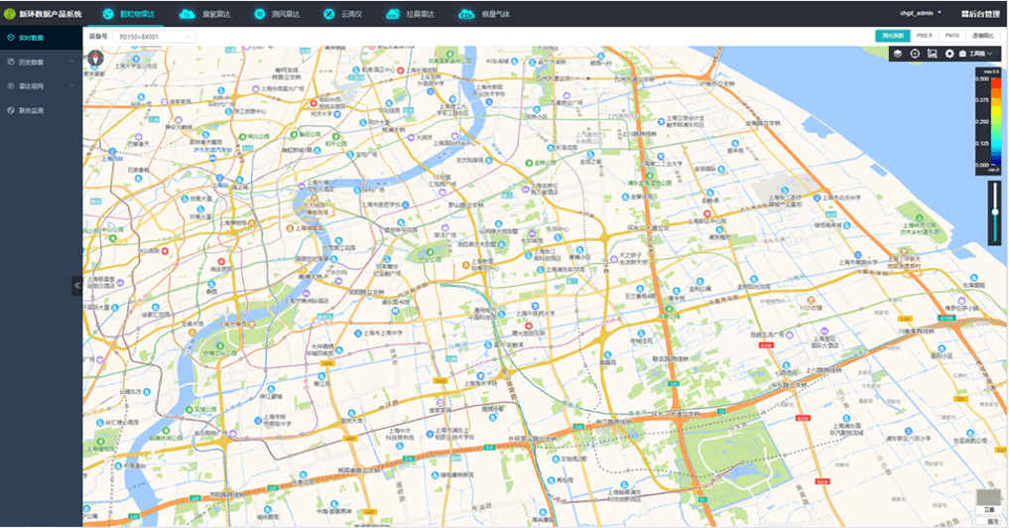Click the locate target icon on map toolbar
The image size is (1009, 528).
click(x=915, y=54)
